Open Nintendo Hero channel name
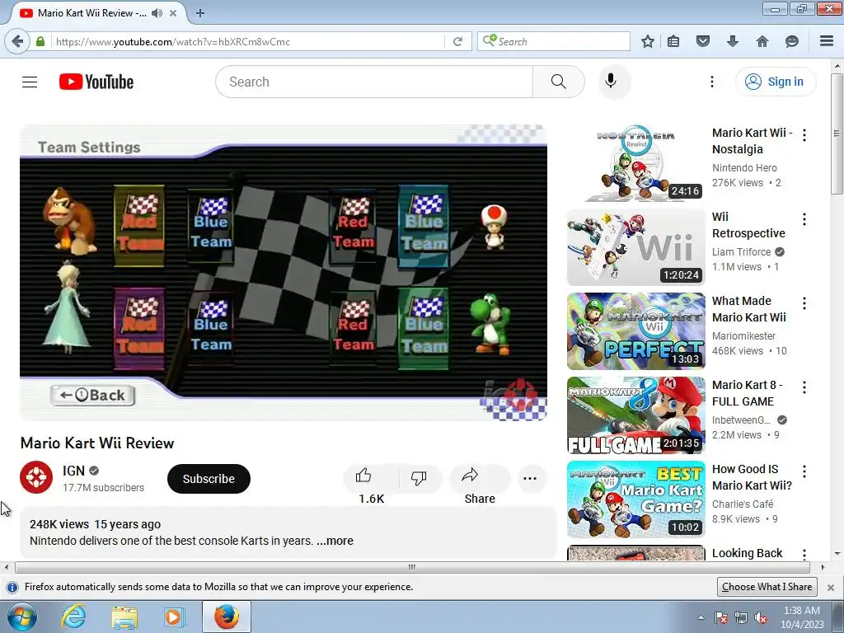This screenshot has width=844, height=633. coord(744,168)
